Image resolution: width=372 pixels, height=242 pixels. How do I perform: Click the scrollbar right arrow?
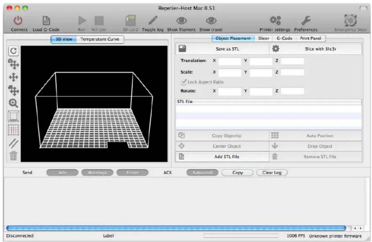(x=361, y=228)
